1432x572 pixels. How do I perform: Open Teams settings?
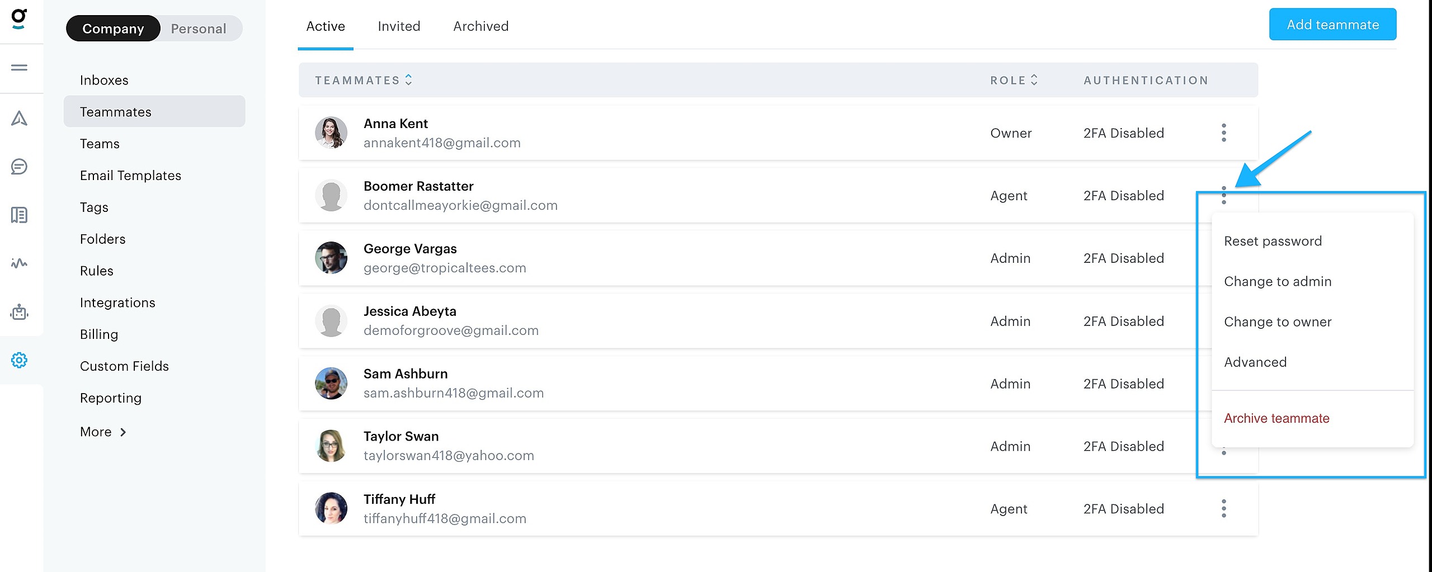[x=154, y=144]
